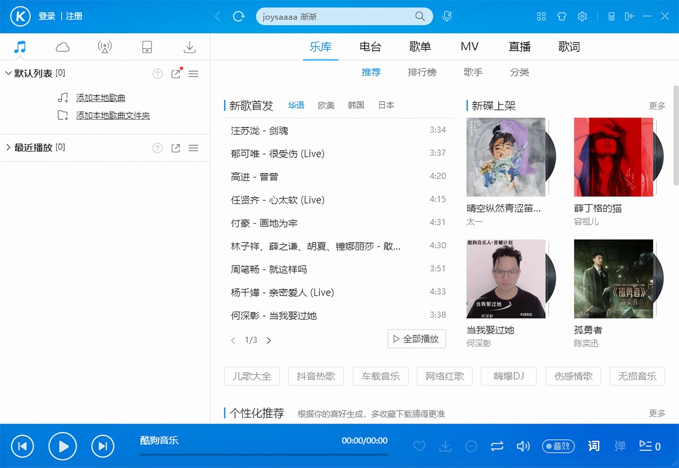679x468 pixels.
Task: Toggle the desktop lyrics (词) button
Action: coord(594,446)
